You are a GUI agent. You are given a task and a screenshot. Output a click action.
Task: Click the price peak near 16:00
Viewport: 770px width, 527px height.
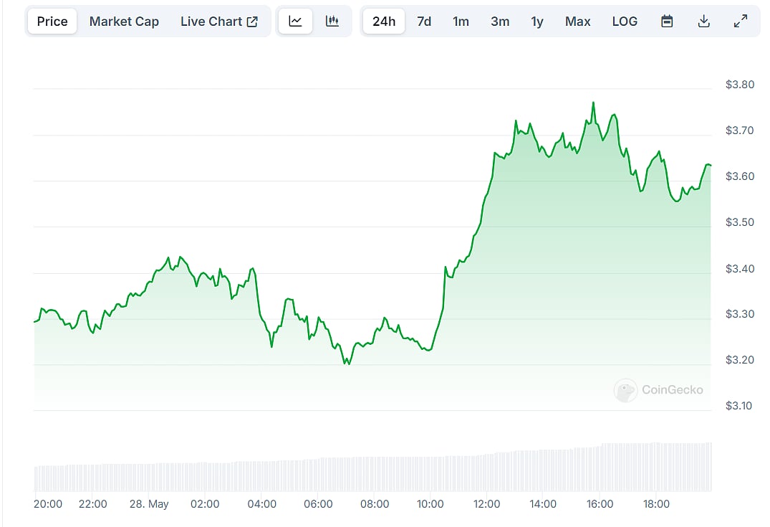pyautogui.click(x=593, y=103)
